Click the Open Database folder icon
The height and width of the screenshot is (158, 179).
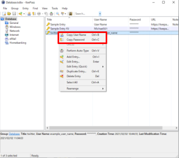point(9,14)
